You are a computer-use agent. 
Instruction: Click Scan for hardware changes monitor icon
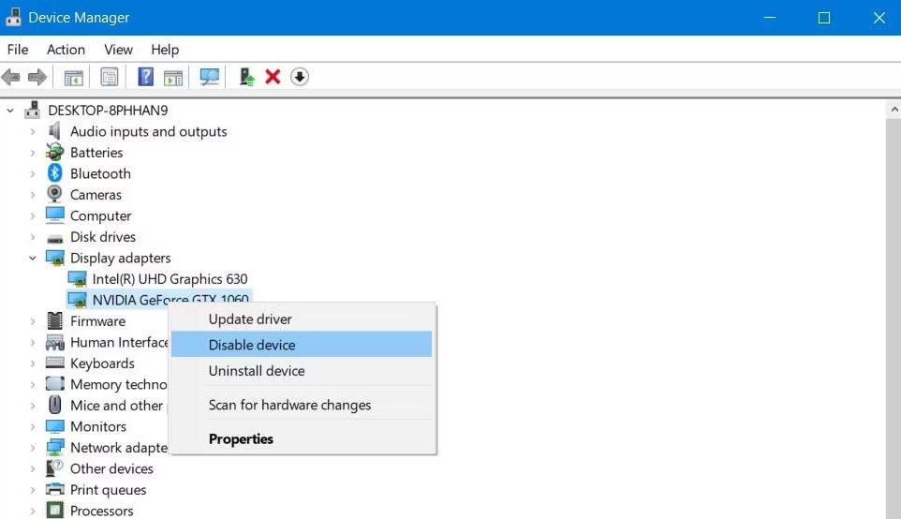209,77
